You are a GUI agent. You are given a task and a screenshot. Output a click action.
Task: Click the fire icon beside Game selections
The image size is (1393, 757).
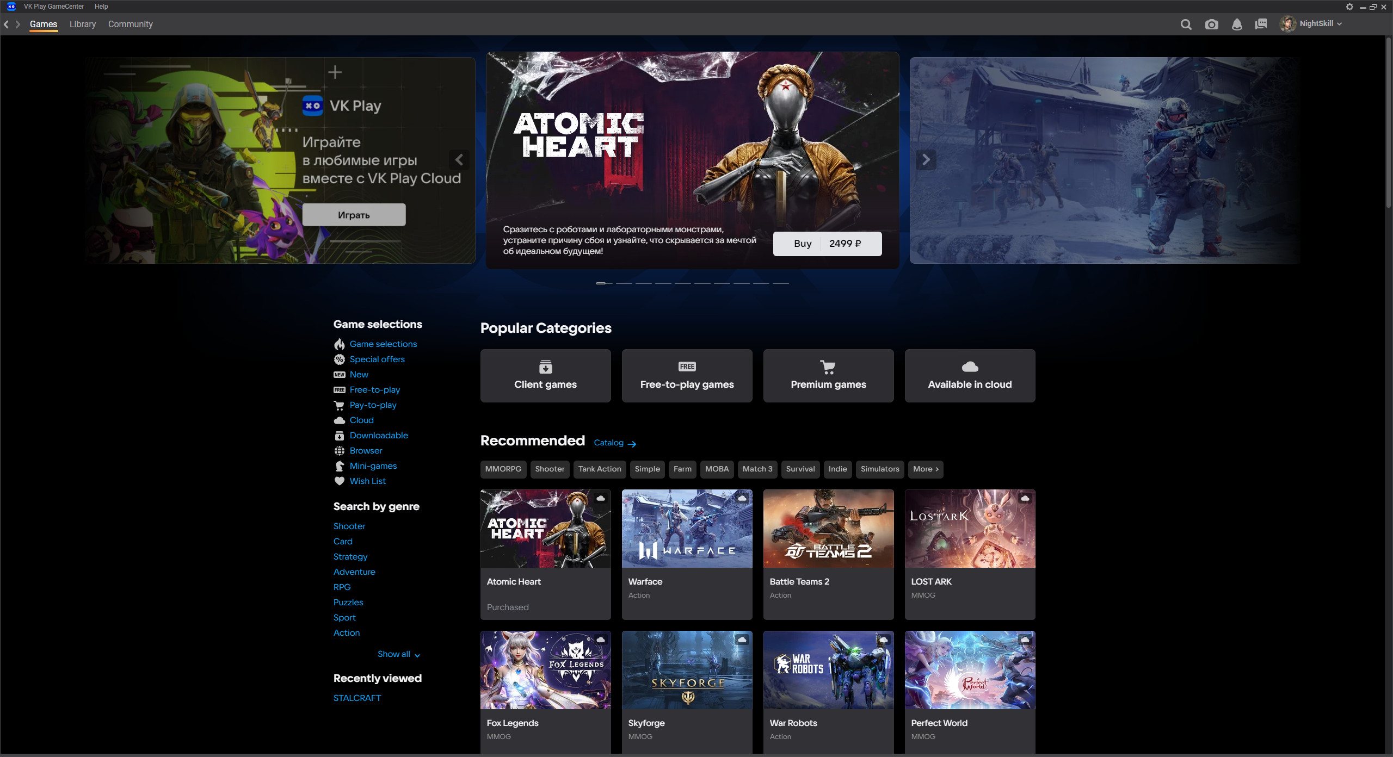[x=340, y=344]
